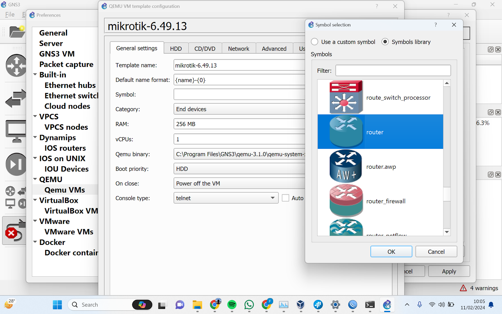Collapse the VMware tree section
The image size is (502, 314).
coord(35,221)
